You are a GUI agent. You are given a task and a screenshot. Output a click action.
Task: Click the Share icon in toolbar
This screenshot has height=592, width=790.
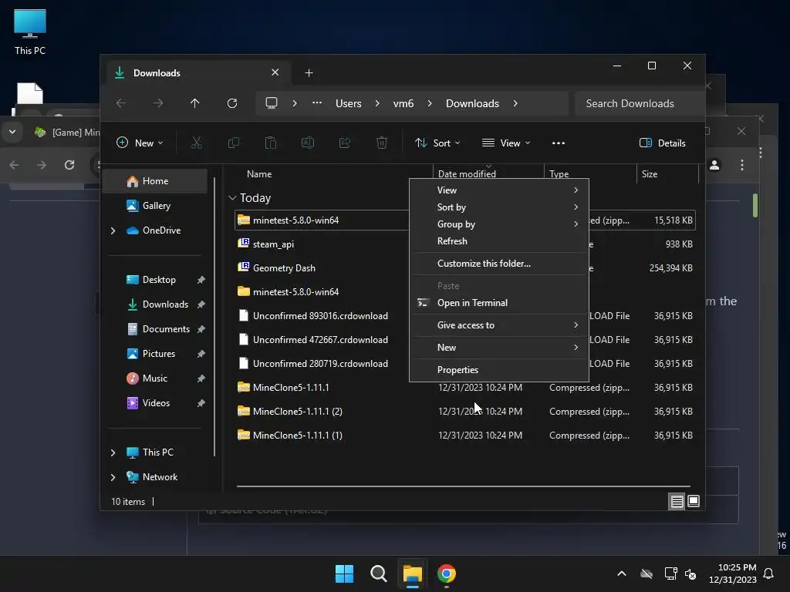[345, 143]
